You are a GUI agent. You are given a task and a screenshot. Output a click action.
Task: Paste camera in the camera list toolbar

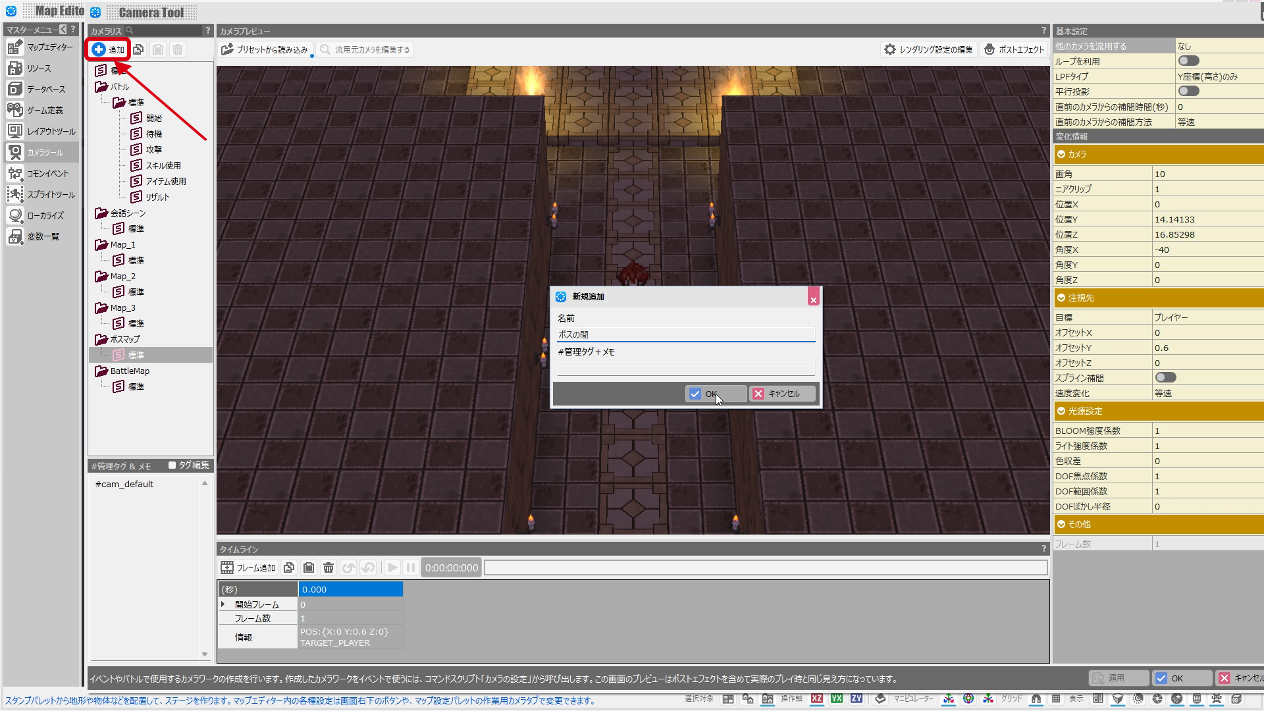[158, 49]
